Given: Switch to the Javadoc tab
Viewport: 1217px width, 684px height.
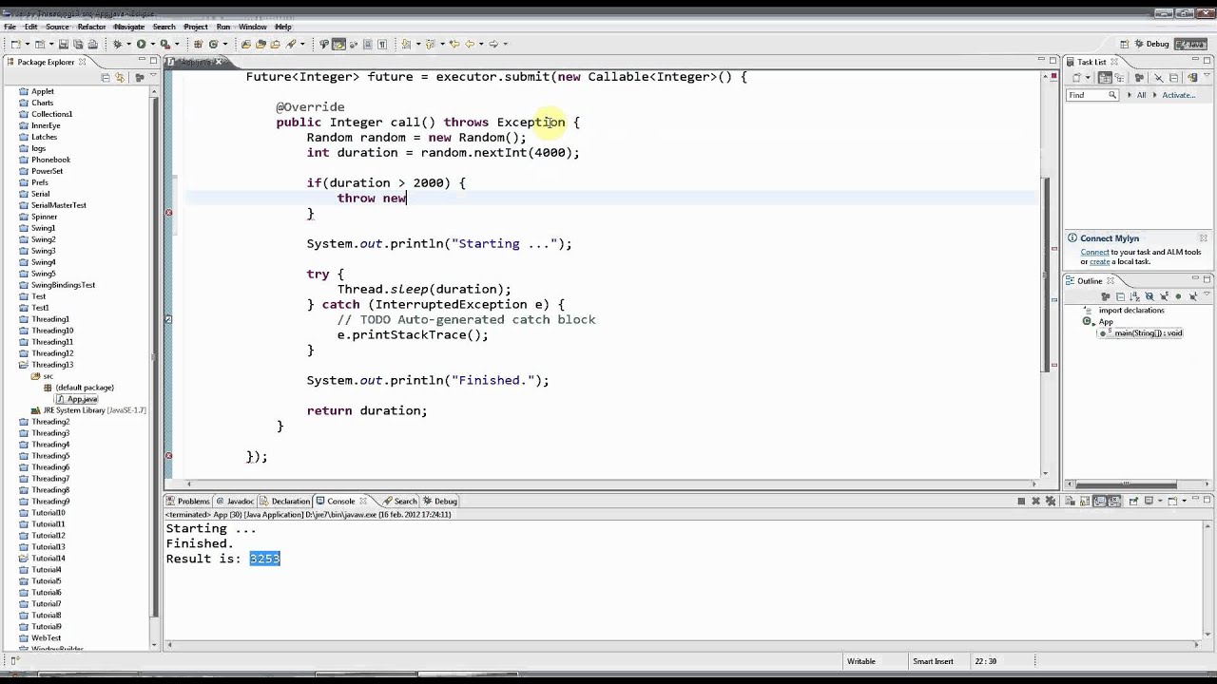Looking at the screenshot, I should coord(235,501).
